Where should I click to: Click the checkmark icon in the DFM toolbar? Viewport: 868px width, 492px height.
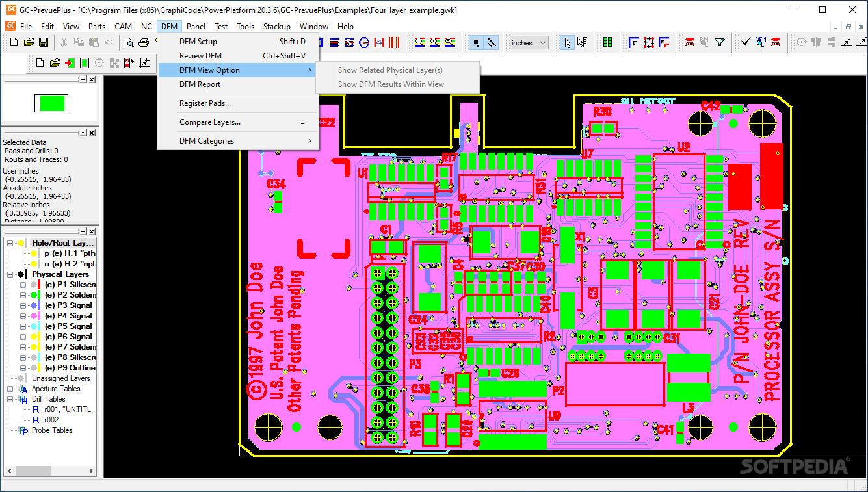(x=746, y=43)
